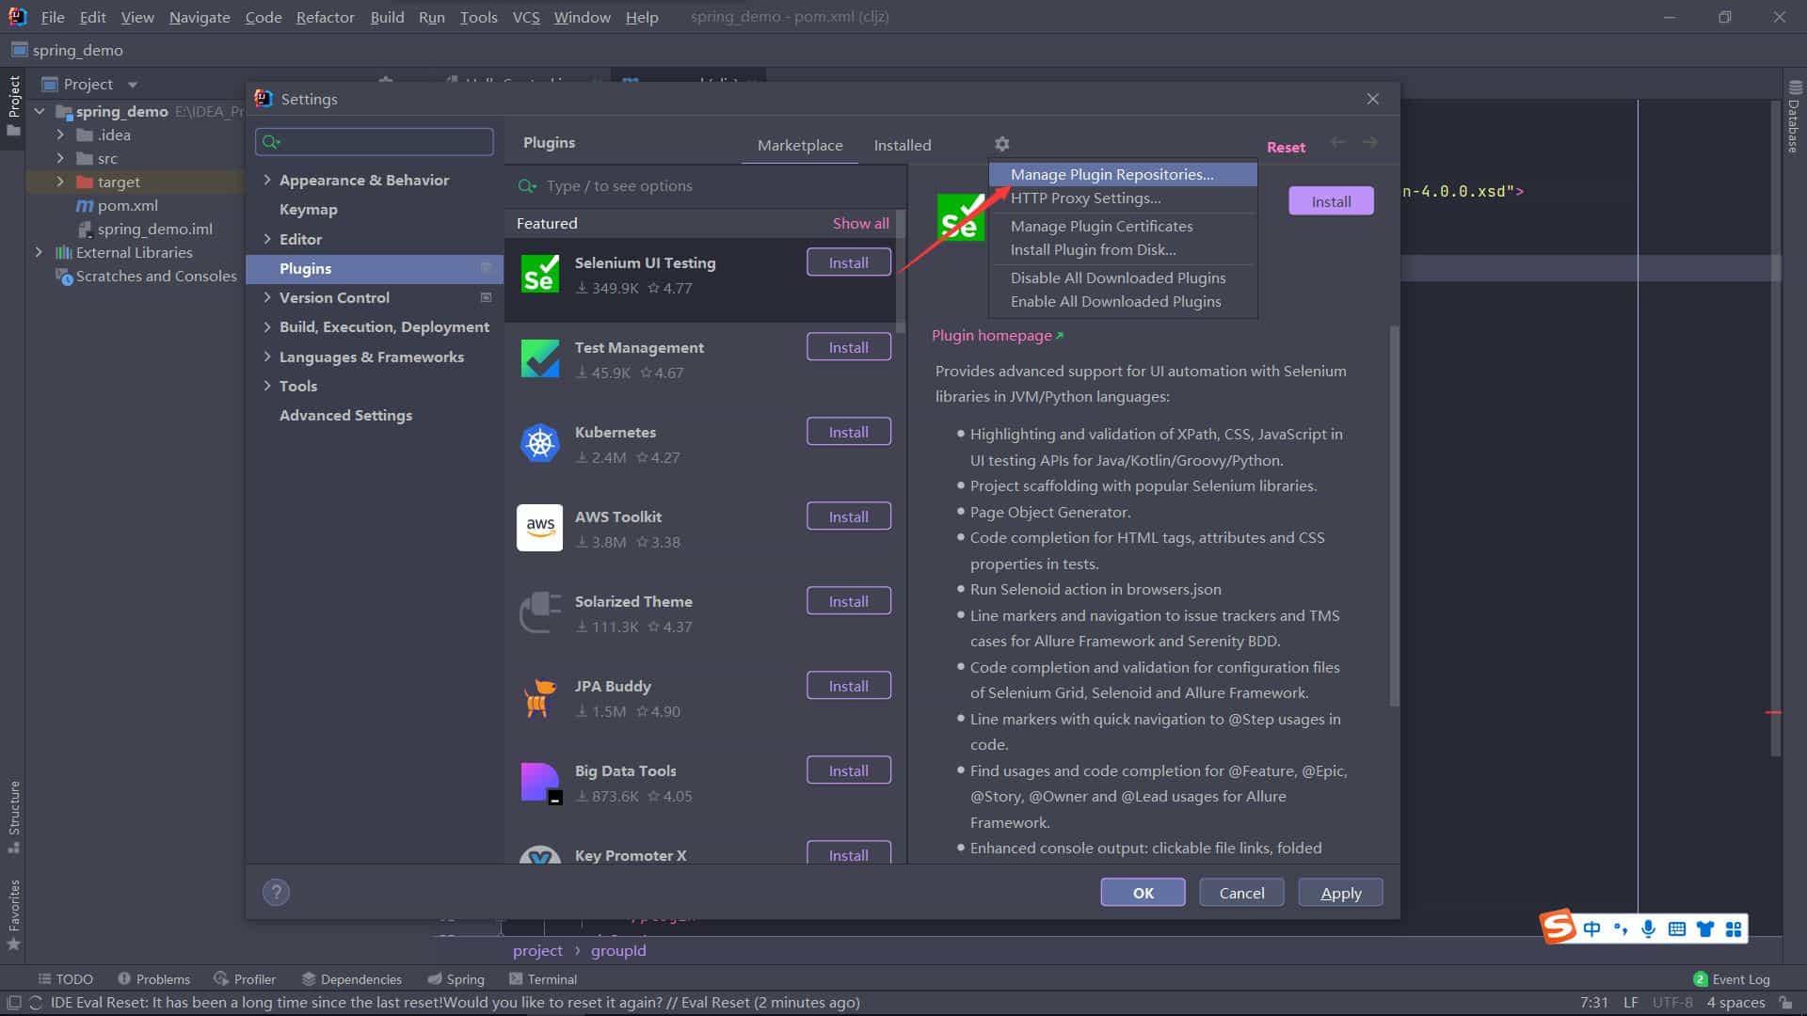Expand the .idea folder in project tree

pyautogui.click(x=60, y=135)
